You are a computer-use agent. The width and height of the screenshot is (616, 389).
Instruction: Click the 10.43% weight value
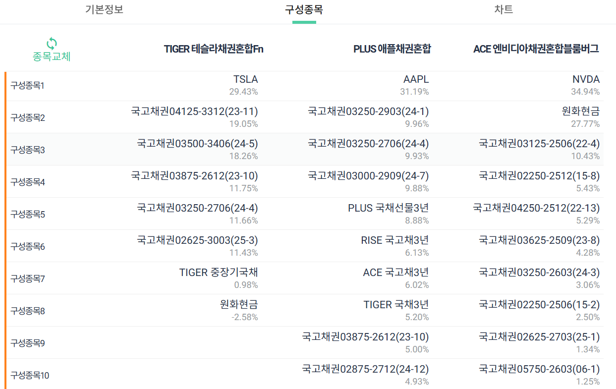[585, 156]
